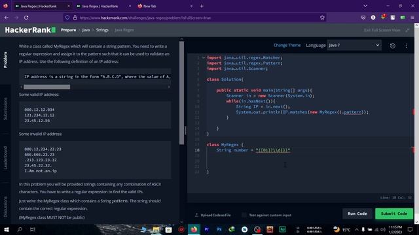Toggle the Test against custom input checkbox
The height and width of the screenshot is (235, 419).
pyautogui.click(x=244, y=215)
